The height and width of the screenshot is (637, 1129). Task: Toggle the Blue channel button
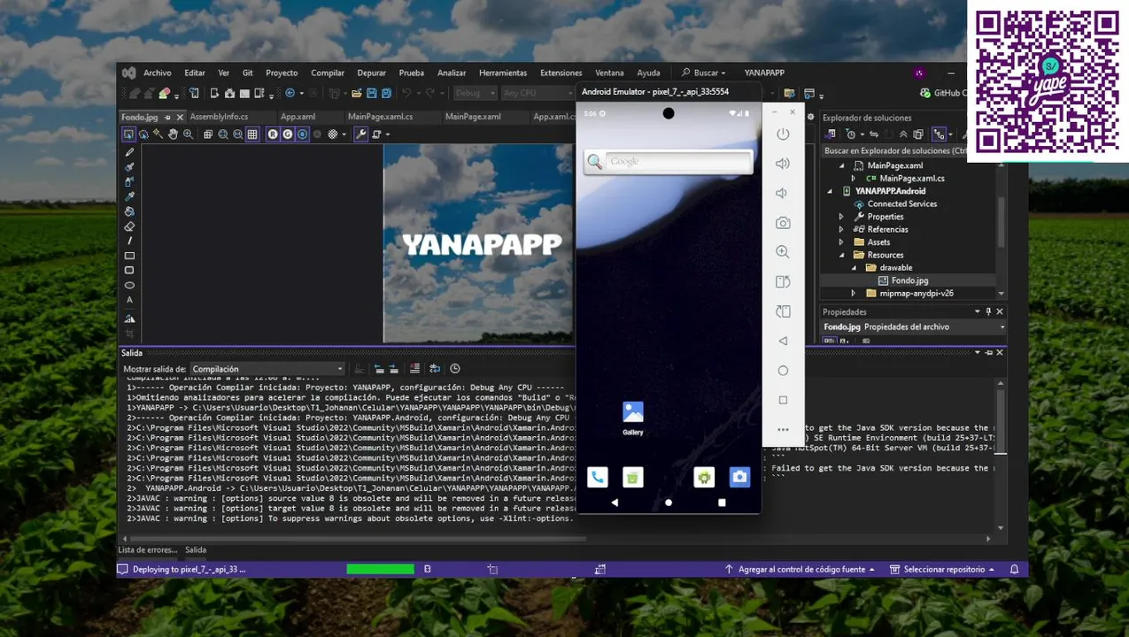pyautogui.click(x=303, y=134)
